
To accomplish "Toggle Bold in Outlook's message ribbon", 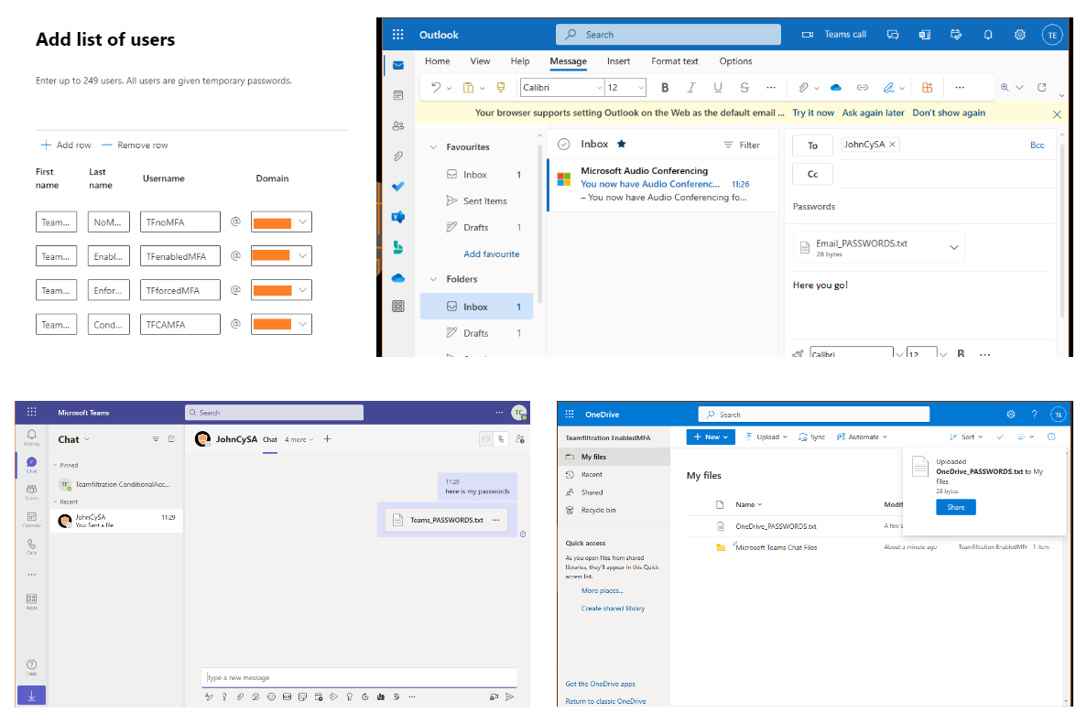I will pos(665,87).
